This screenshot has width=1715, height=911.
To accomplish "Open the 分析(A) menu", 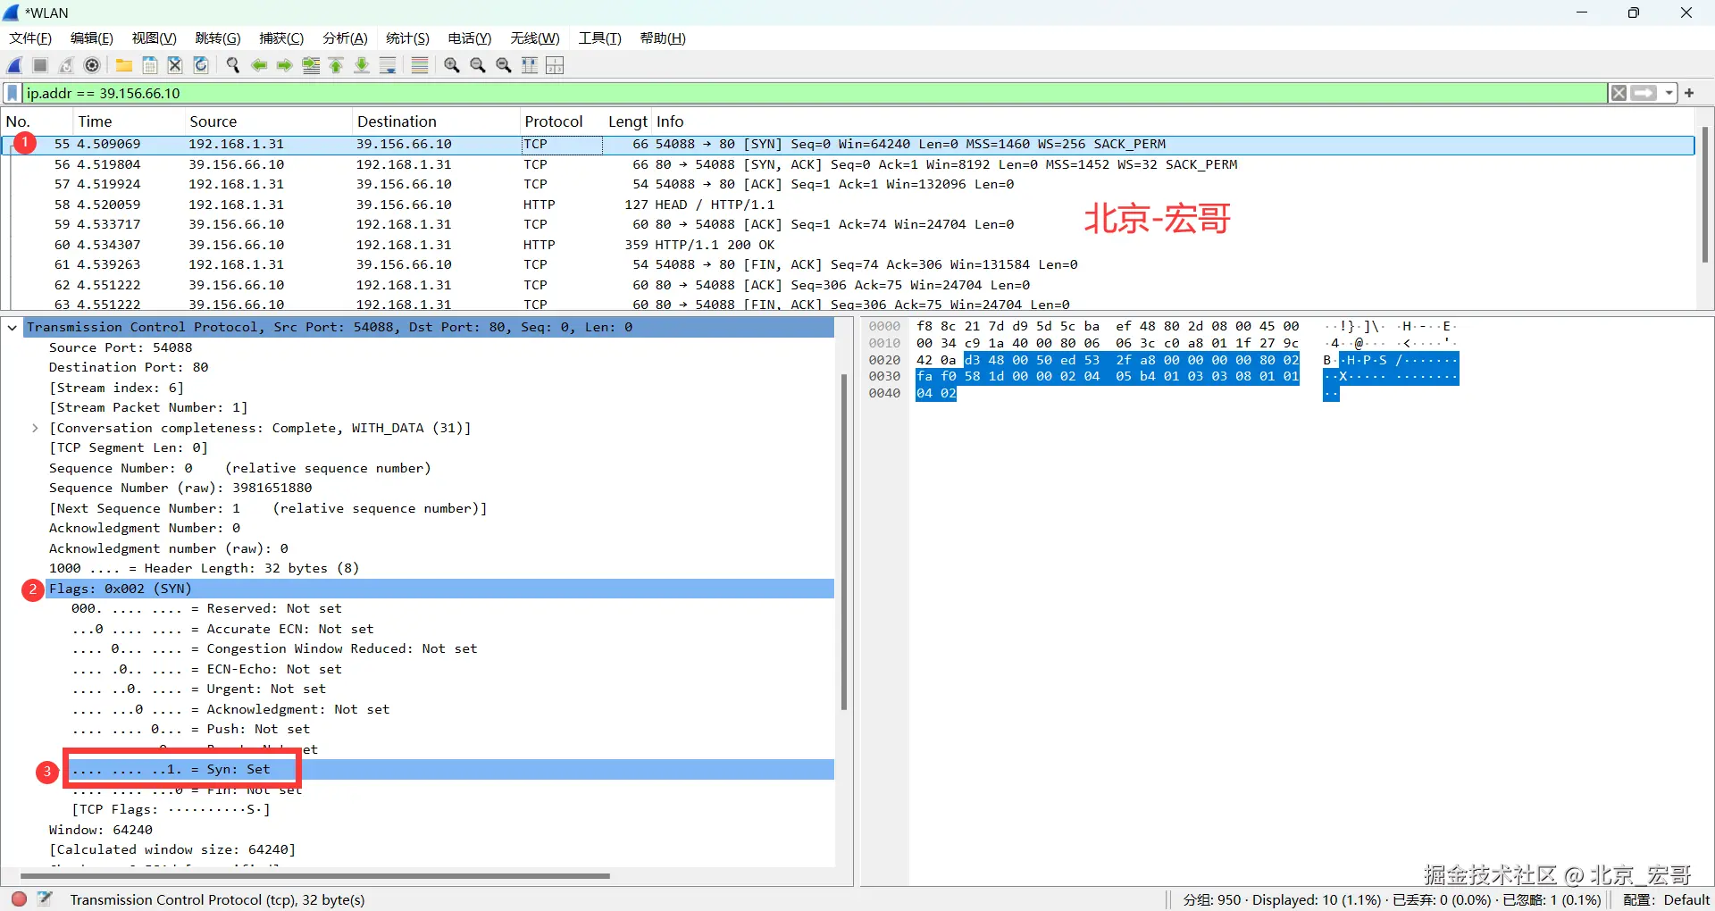I will (345, 38).
